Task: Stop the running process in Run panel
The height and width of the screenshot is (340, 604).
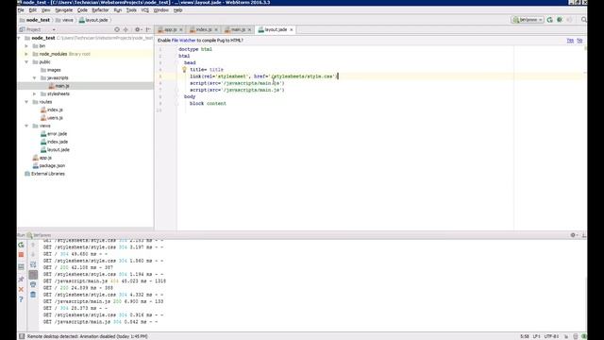Action: click(21, 255)
